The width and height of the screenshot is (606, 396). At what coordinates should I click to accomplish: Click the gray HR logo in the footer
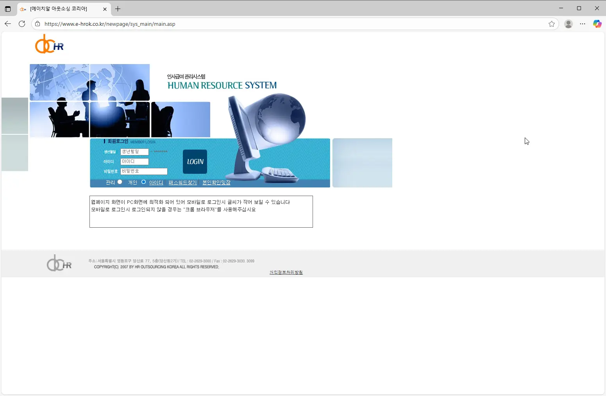click(x=59, y=263)
